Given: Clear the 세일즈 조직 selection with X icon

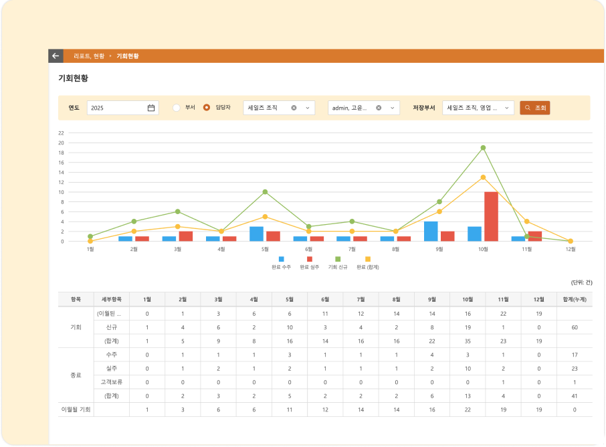Looking at the screenshot, I should pos(294,108).
